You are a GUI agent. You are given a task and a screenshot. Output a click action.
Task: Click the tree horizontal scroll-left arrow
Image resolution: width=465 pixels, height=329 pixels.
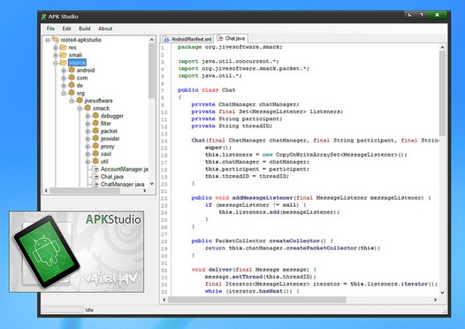[x=46, y=191]
